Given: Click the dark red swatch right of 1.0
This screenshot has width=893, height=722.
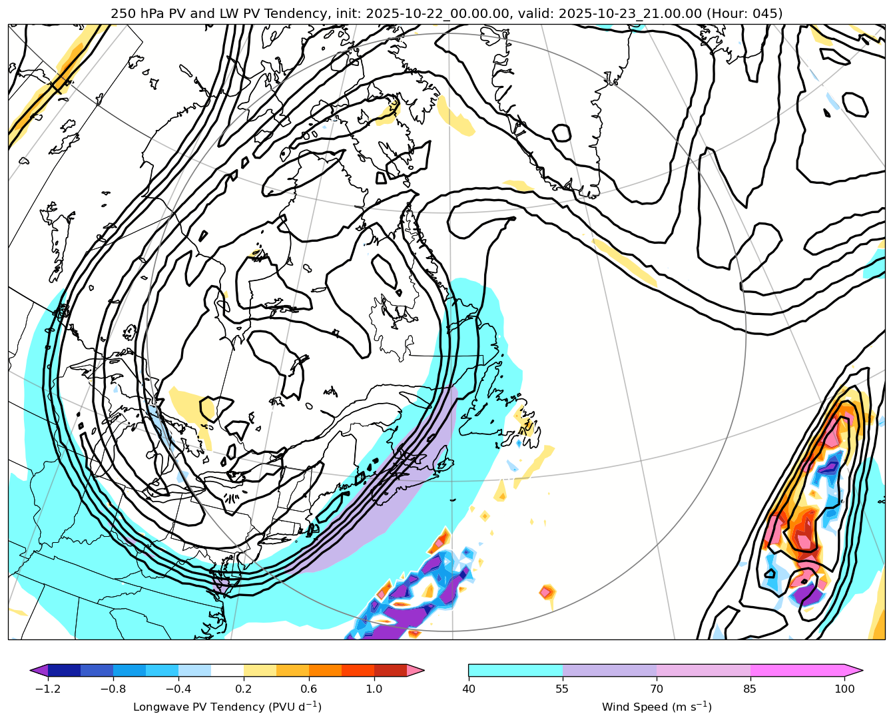Looking at the screenshot, I should tap(390, 670).
